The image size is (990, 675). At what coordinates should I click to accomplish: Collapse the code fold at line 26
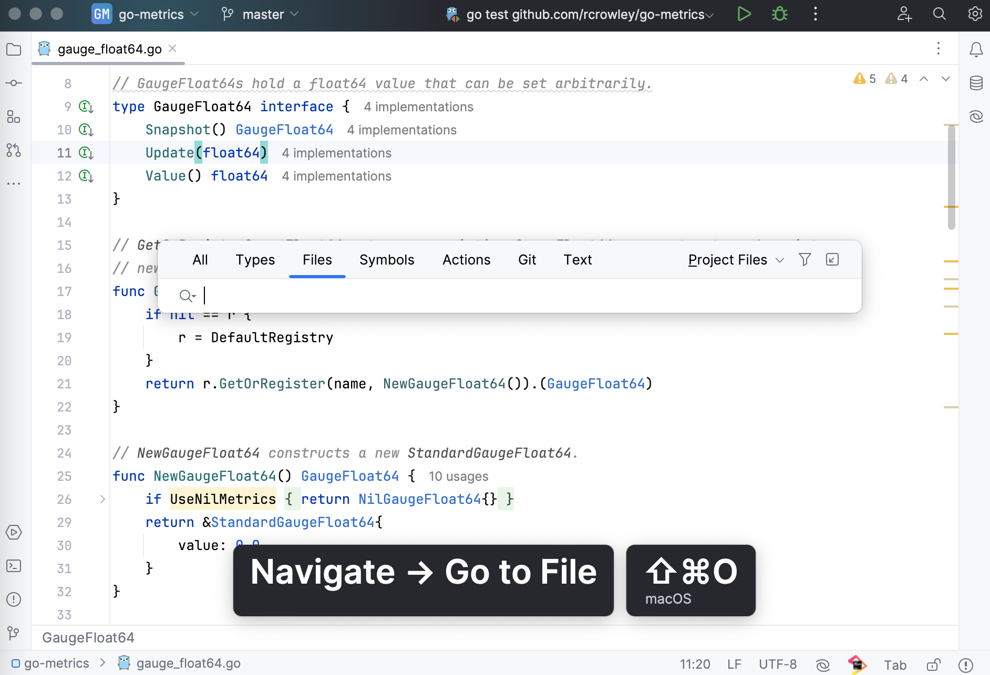pos(102,499)
